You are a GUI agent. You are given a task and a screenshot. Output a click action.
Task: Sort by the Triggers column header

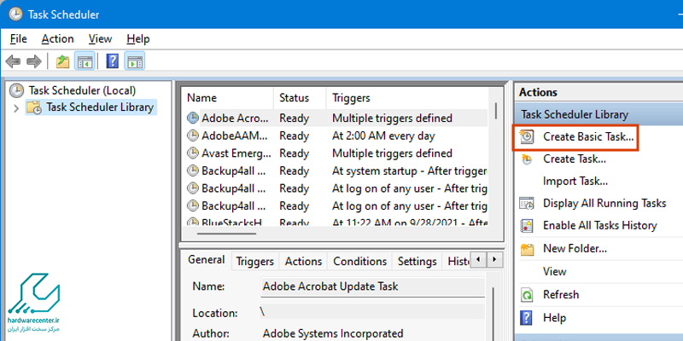pos(409,98)
